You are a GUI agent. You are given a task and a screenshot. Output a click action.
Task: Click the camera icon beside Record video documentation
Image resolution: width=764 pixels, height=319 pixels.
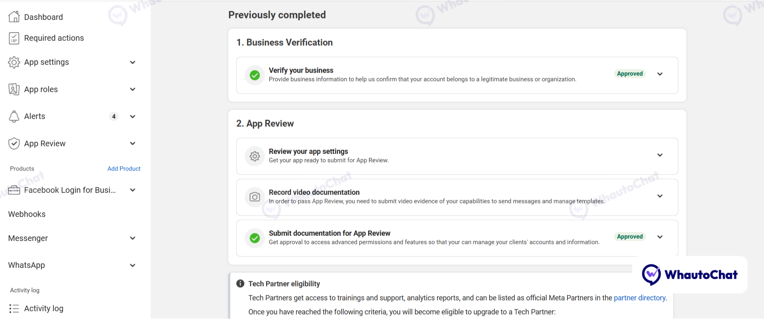pos(254,197)
